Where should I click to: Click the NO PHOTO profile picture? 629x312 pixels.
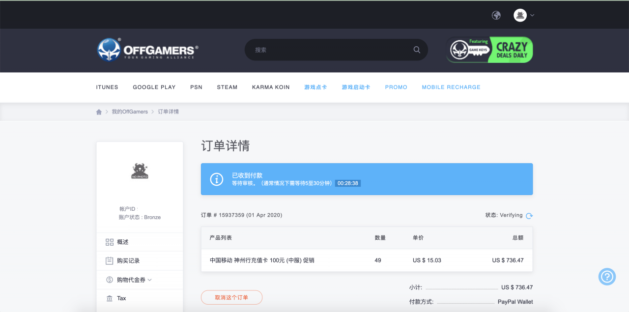[140, 171]
